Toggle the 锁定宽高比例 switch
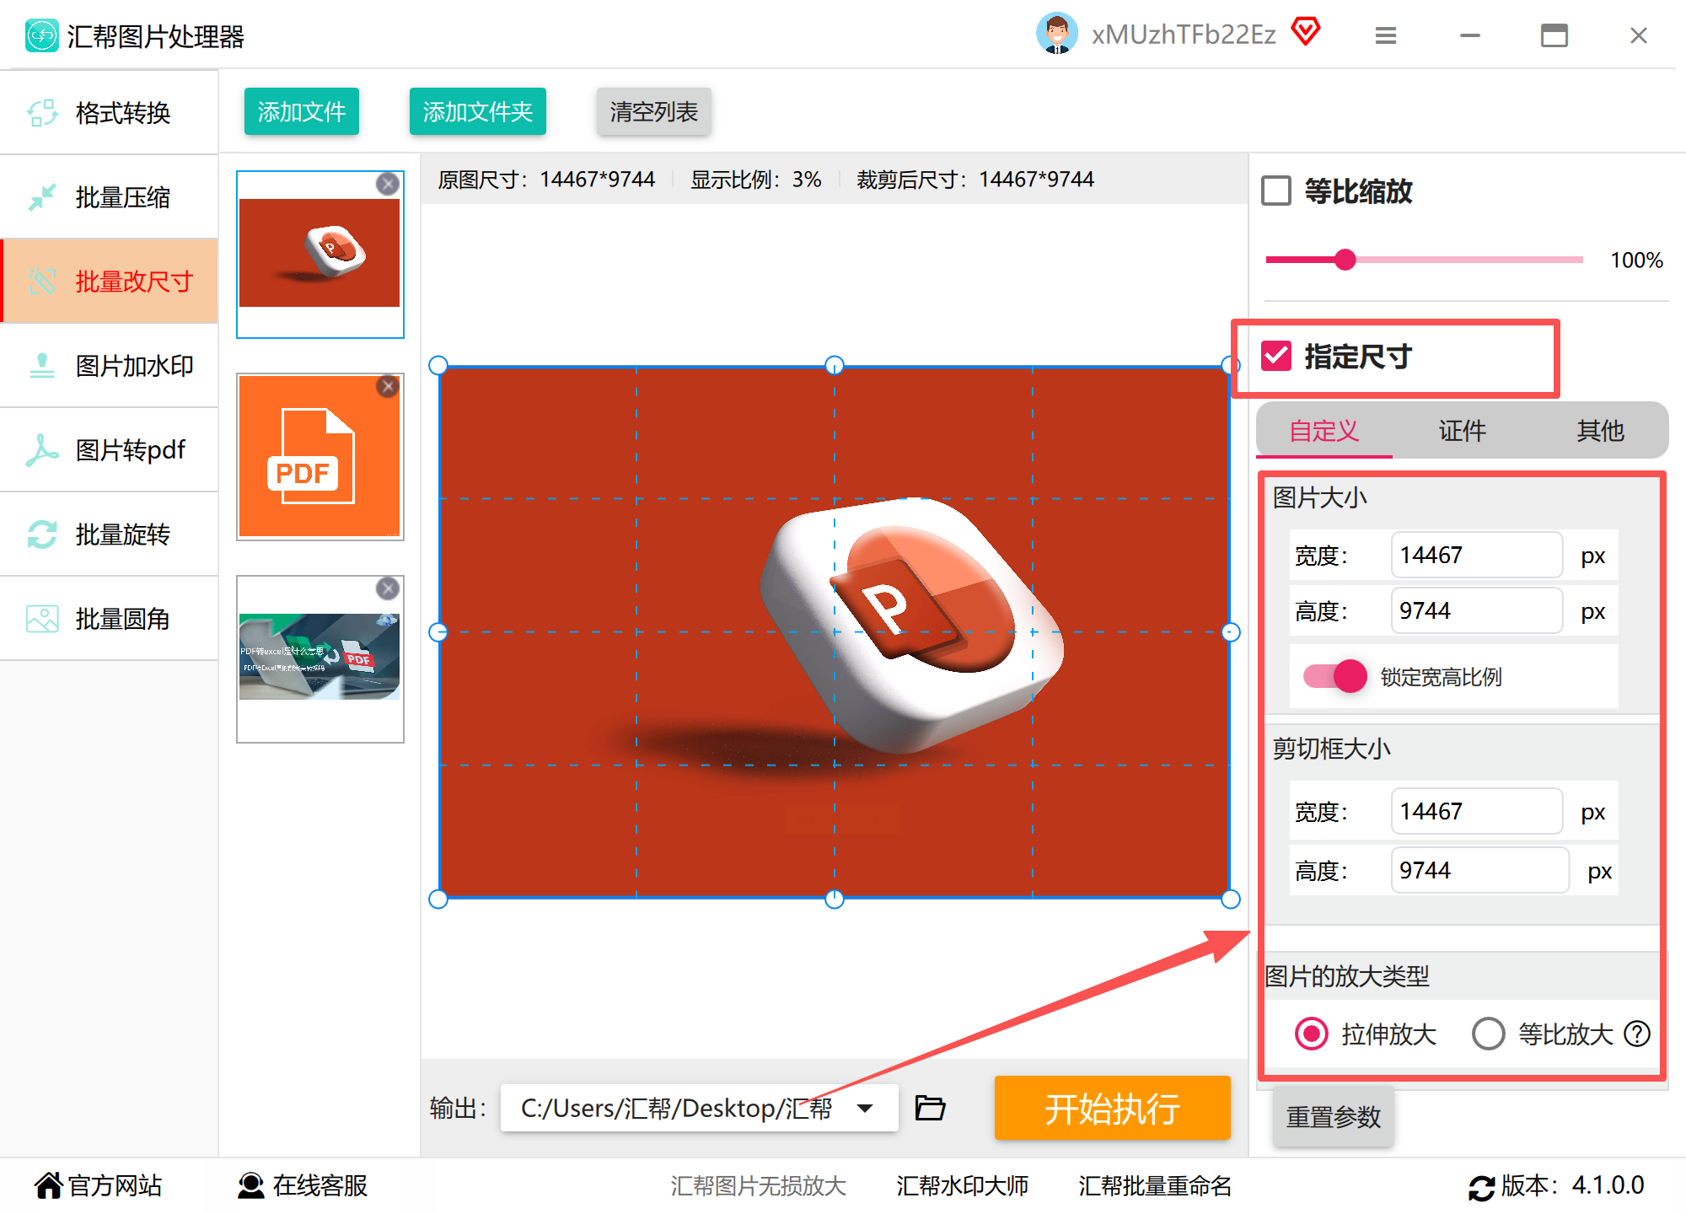Image resolution: width=1686 pixels, height=1214 pixels. pyautogui.click(x=1335, y=676)
